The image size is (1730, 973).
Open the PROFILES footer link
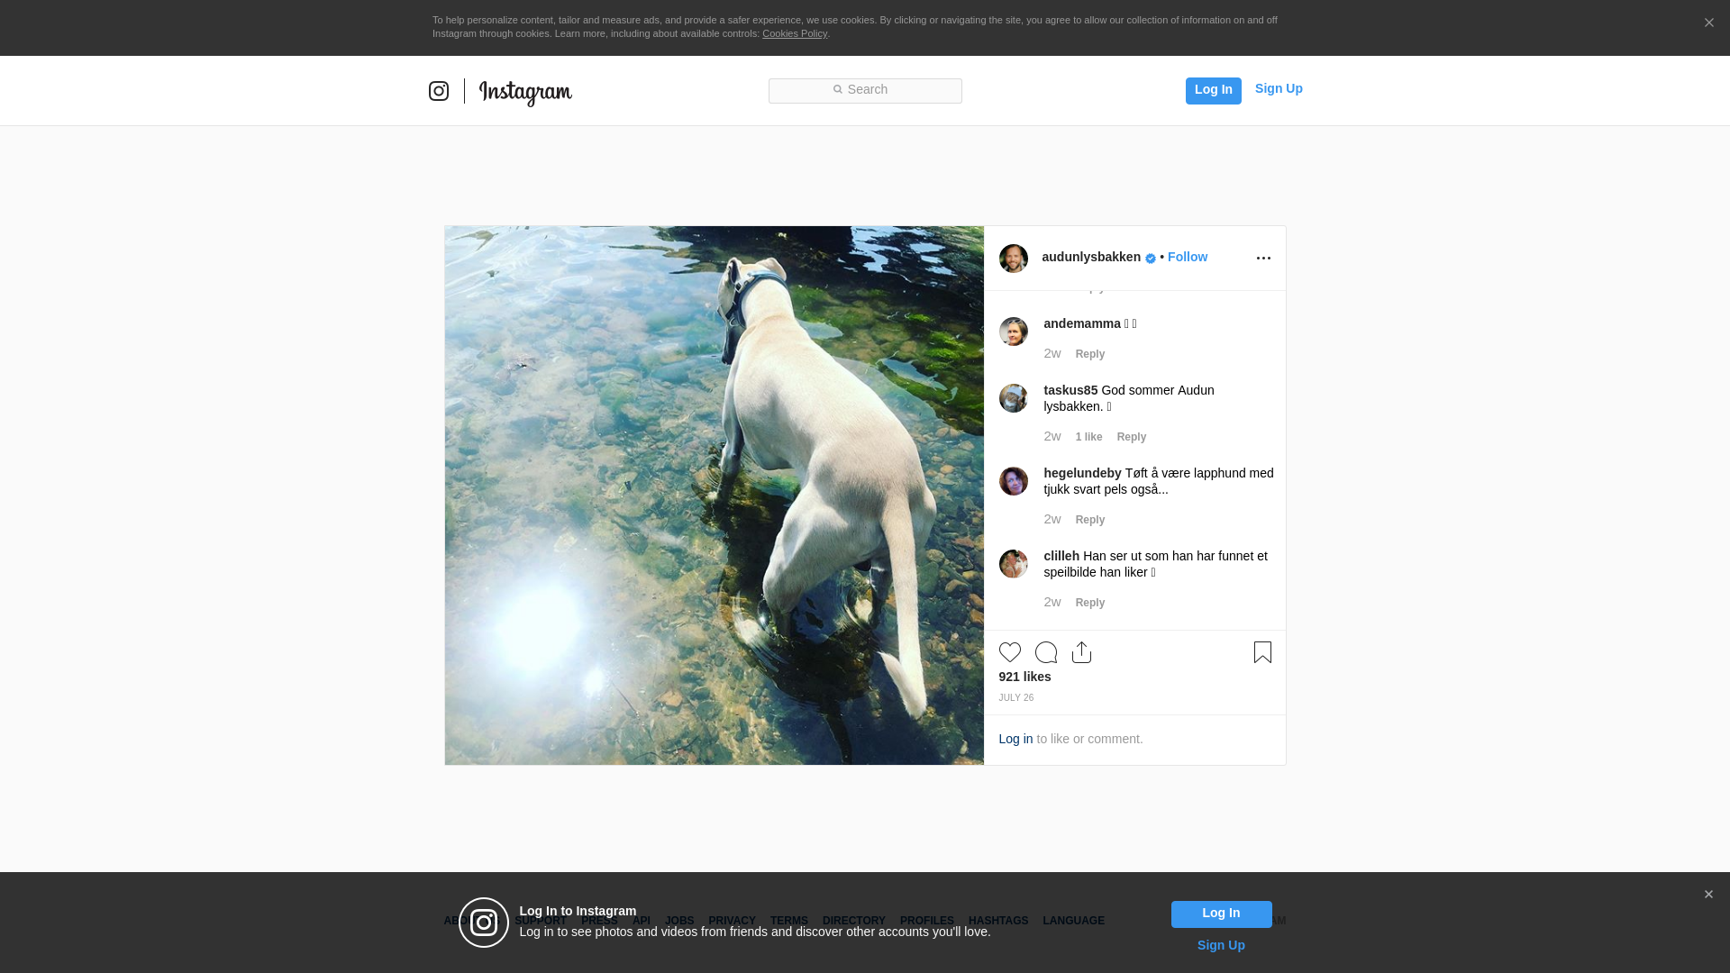point(926,921)
